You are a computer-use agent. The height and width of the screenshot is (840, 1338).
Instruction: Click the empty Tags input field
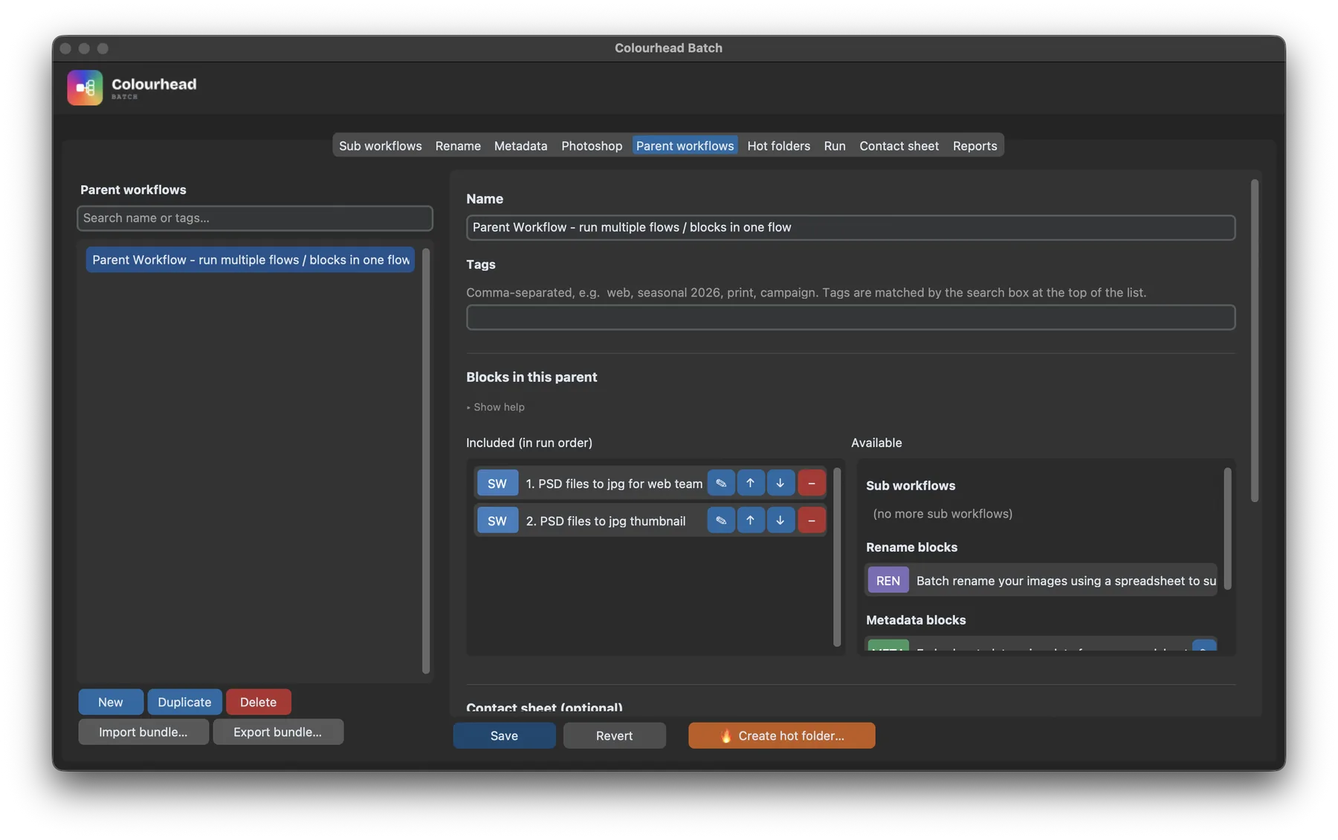coord(850,317)
